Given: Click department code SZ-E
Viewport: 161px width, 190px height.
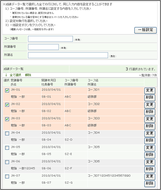Looking at the screenshot, I should (68, 154).
